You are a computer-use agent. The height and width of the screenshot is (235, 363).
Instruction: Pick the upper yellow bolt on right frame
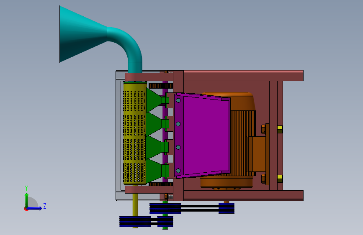pyautogui.click(x=280, y=129)
